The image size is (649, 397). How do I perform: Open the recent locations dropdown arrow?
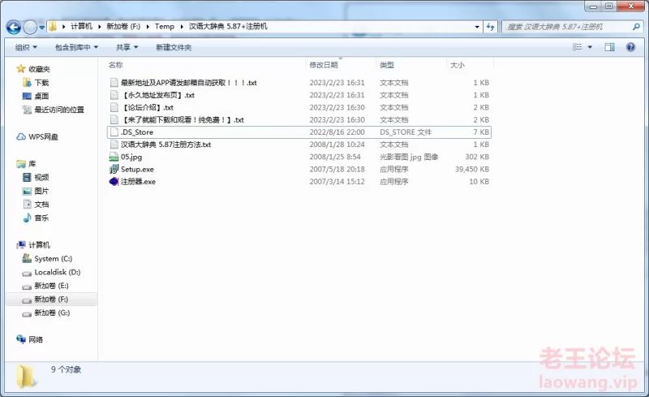pos(42,28)
